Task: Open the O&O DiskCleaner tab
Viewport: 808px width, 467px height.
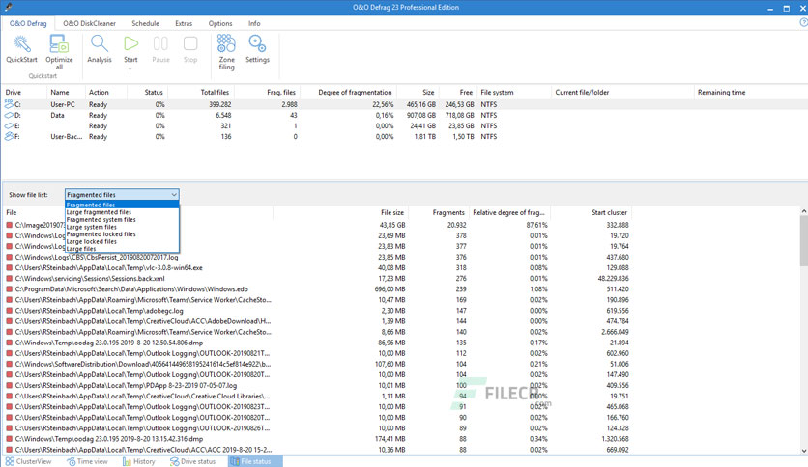Action: 89,24
